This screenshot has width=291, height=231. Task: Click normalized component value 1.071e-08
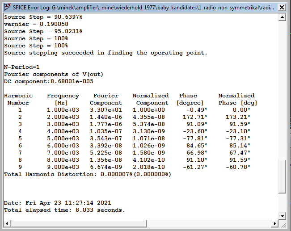click(149, 139)
